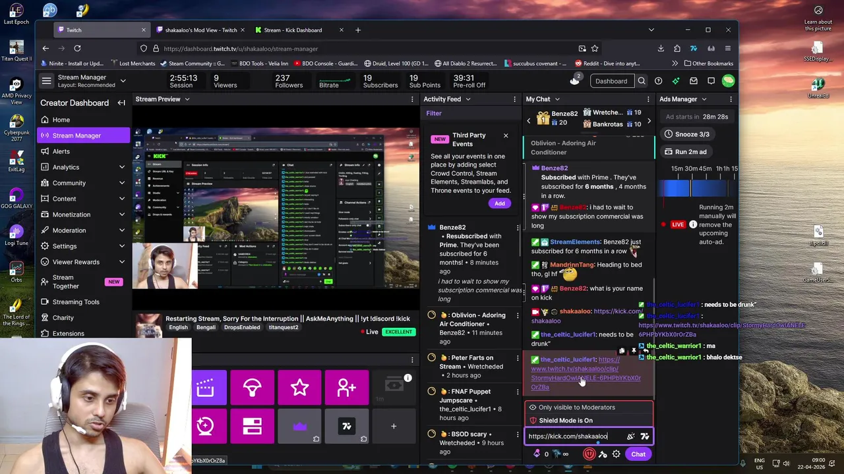Screen dimensions: 844x474
Task: Open Streaming Tools in the sidebar
Action: point(84,302)
